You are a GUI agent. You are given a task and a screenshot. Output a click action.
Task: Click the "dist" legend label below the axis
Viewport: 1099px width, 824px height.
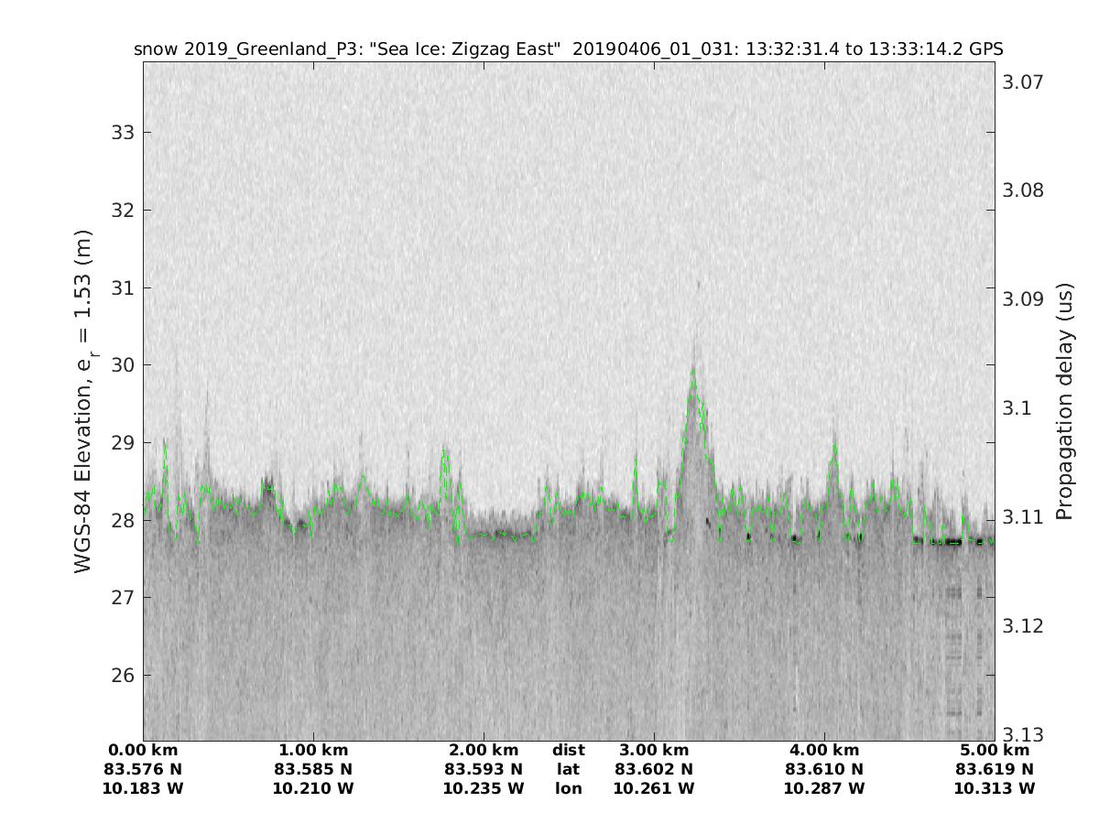[x=568, y=751]
